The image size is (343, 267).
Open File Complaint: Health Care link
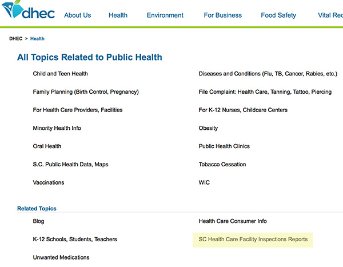(x=265, y=91)
